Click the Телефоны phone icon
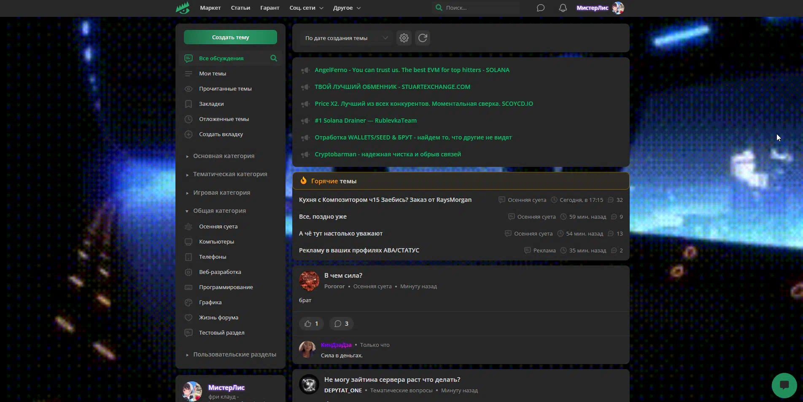 [189, 257]
